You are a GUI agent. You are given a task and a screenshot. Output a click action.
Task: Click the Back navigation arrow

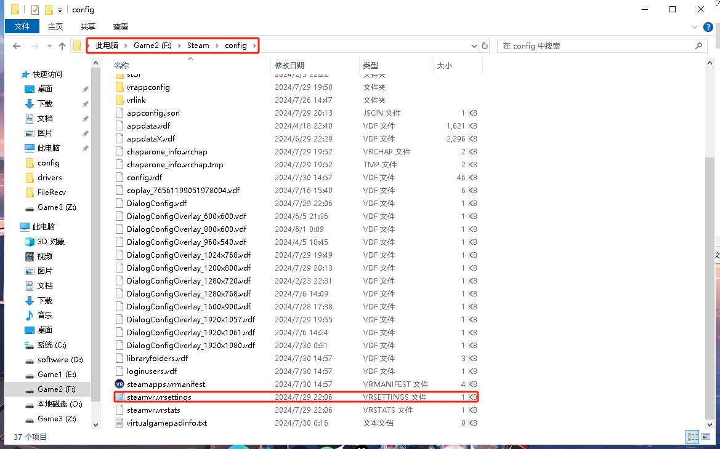click(x=17, y=46)
